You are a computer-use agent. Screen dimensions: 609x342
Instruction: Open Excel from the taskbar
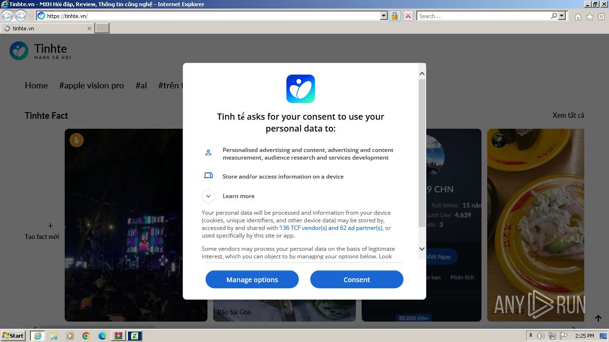(135, 336)
